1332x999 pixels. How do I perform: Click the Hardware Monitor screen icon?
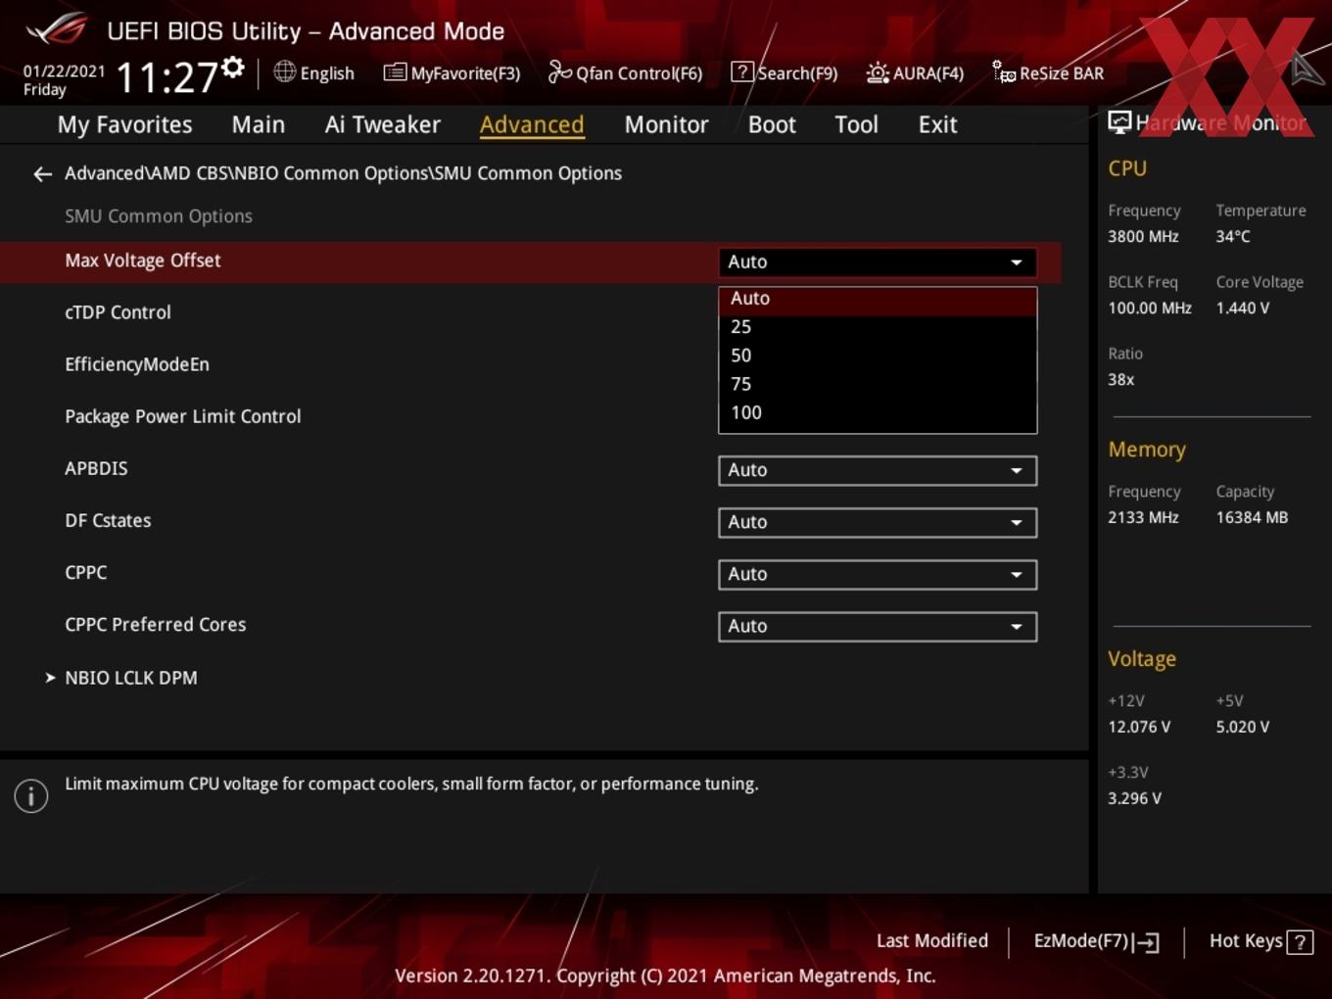pos(1119,122)
